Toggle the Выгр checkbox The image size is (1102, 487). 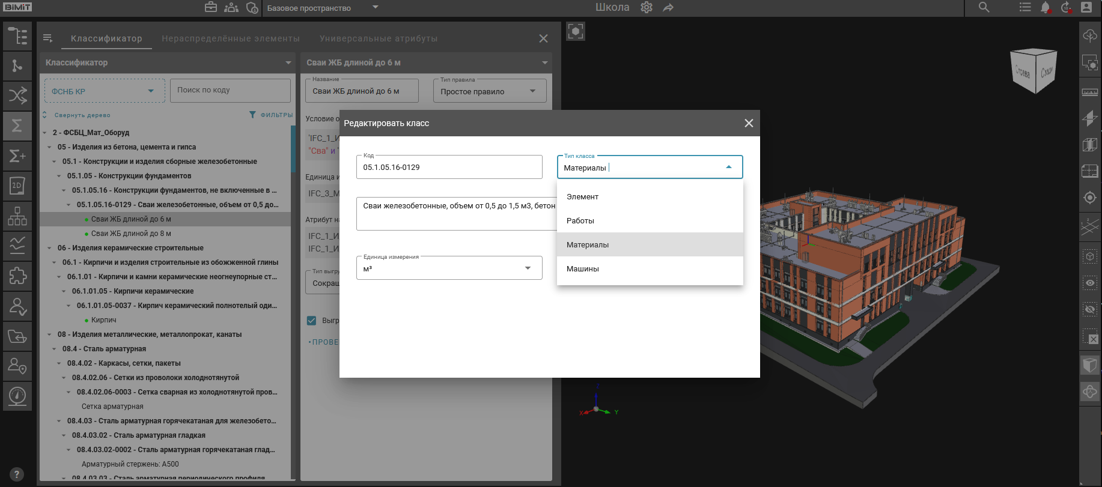pos(311,321)
